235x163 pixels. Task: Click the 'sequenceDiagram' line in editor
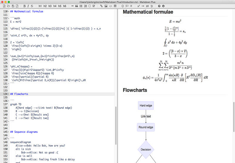pos(21,142)
